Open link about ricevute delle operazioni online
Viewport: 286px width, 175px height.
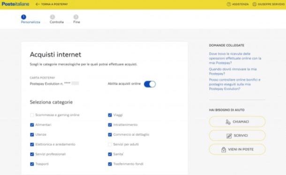[x=235, y=58]
